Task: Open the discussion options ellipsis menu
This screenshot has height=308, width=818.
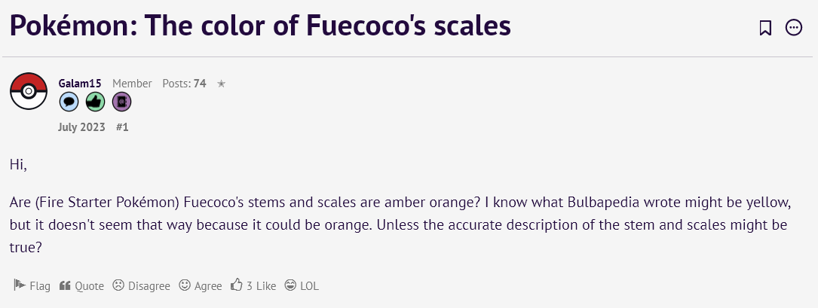Action: pos(794,28)
